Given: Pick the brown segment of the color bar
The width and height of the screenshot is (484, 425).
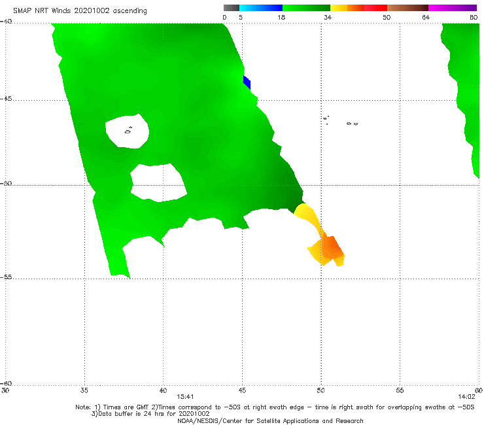Looking at the screenshot, I should [407, 8].
